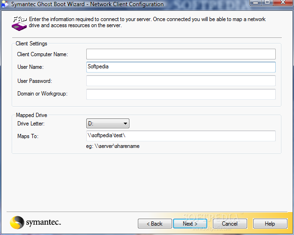Click the 'Client Computer Name:' label

click(x=42, y=54)
